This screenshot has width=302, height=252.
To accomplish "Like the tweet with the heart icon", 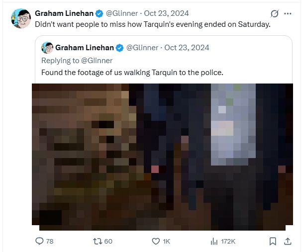I will coord(156,241).
